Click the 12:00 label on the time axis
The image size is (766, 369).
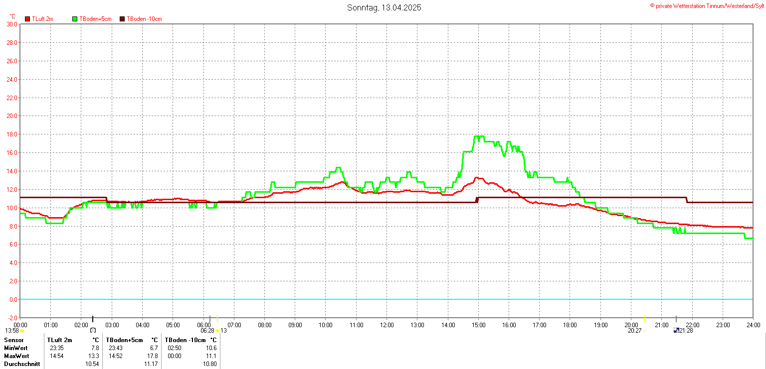click(x=386, y=325)
